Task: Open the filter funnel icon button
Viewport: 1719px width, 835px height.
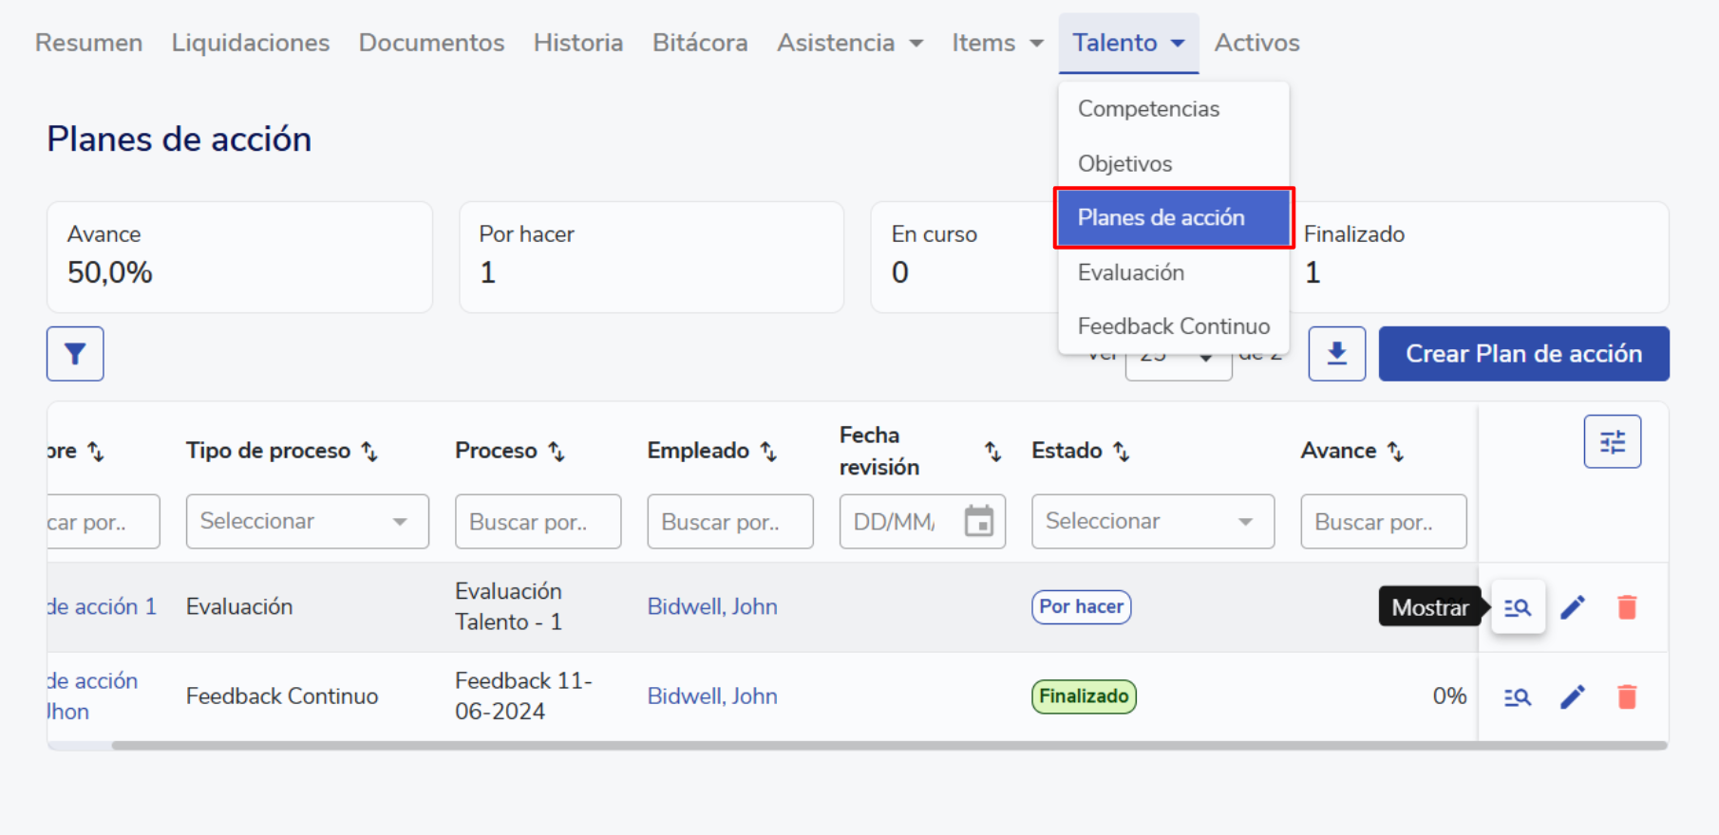Action: coord(75,354)
